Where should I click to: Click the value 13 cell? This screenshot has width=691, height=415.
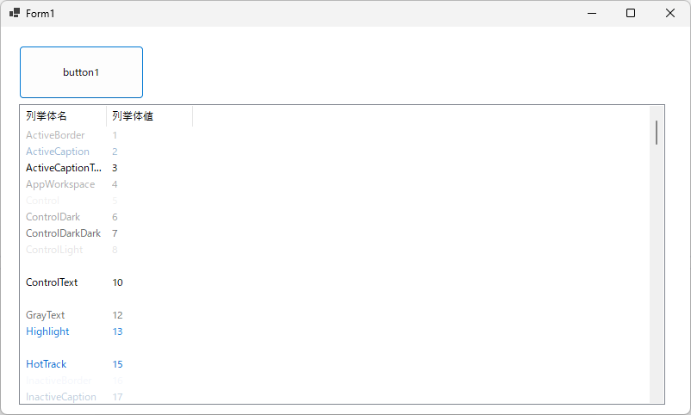tap(117, 331)
